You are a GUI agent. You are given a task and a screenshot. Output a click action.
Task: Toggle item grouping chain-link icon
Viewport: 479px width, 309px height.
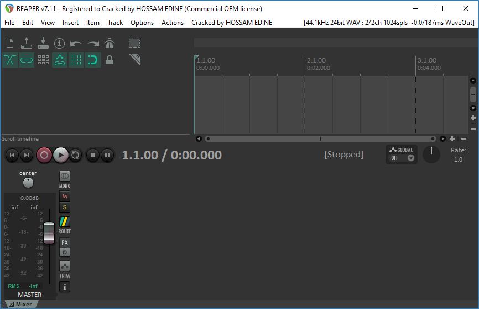pyautogui.click(x=27, y=60)
